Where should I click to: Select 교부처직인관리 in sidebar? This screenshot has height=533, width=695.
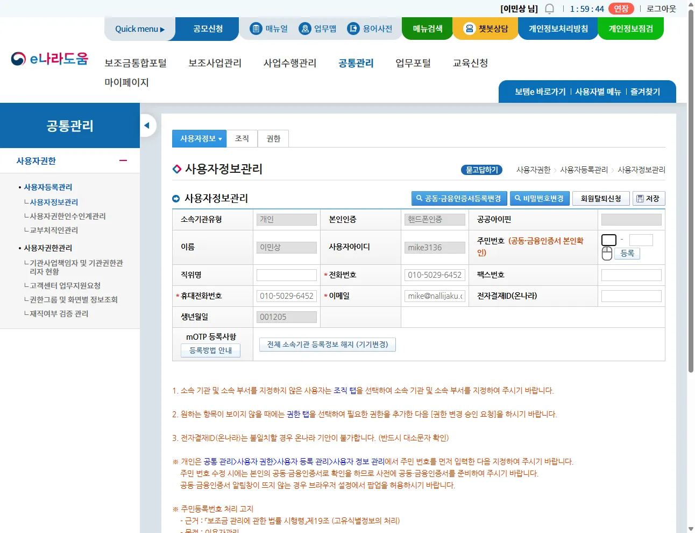point(54,230)
